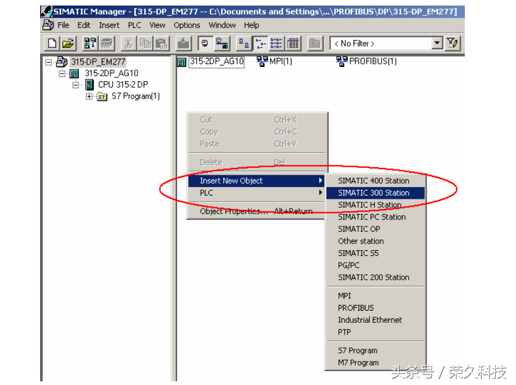Open the PLC menu in menu bar
This screenshot has width=516, height=385.
click(134, 25)
